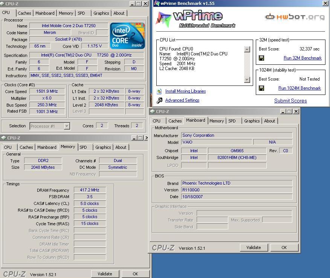Select Caches tab in the CPU-Z Memory window
Viewport: 330px width, 278px height.
(x=26, y=147)
